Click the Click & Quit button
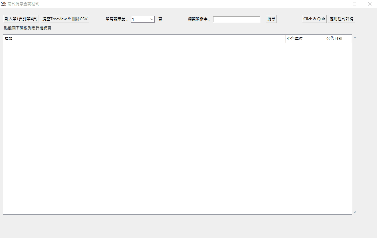This screenshot has height=238, width=377. 314,19
